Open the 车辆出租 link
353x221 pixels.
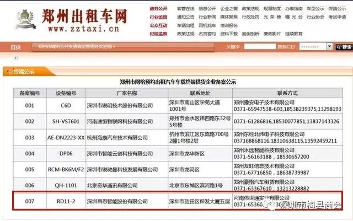coord(185,25)
